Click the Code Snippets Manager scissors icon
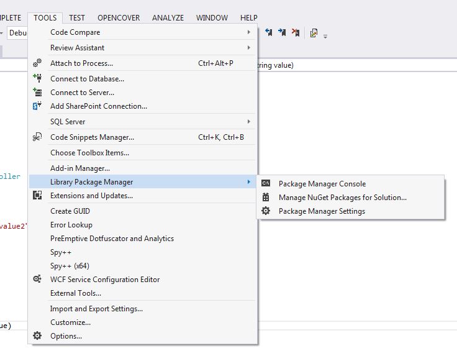 pyautogui.click(x=37, y=137)
